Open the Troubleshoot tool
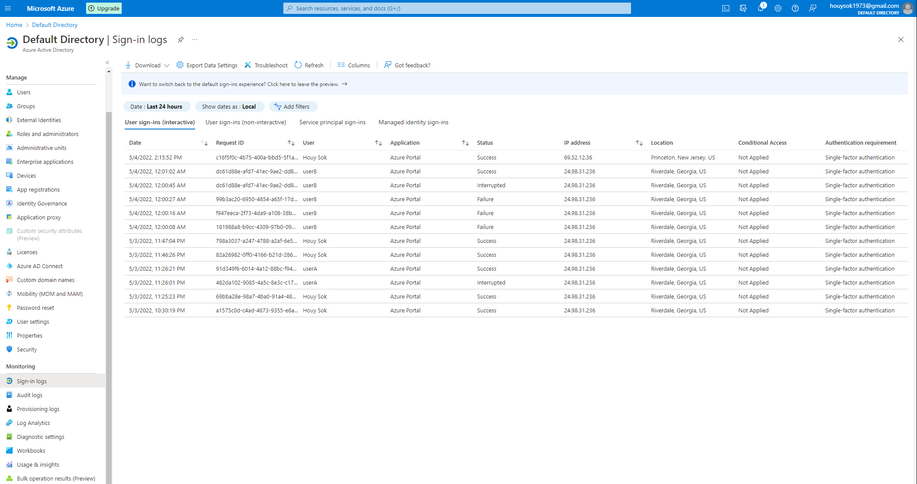The image size is (917, 484). point(266,65)
